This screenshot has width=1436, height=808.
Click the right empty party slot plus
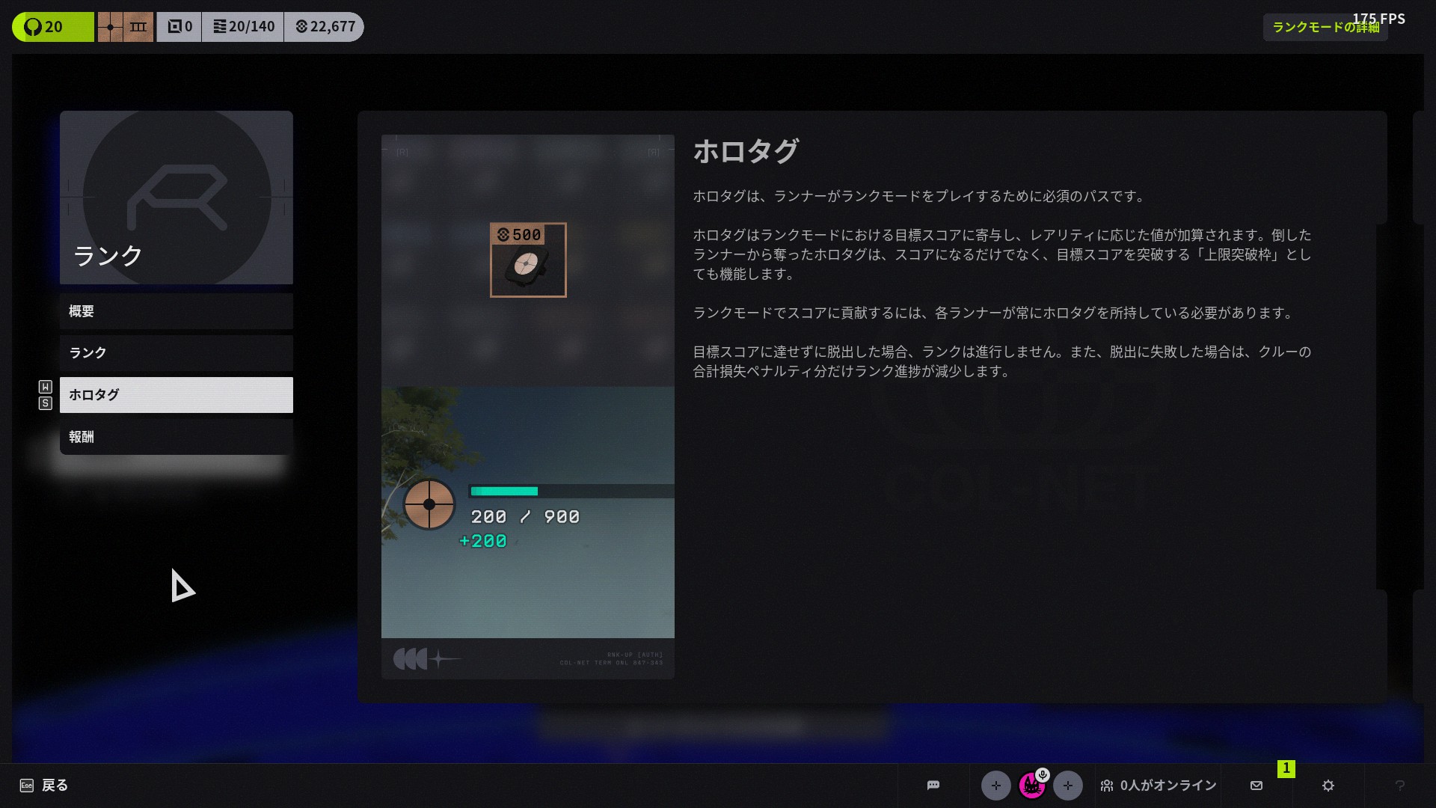tap(1067, 786)
